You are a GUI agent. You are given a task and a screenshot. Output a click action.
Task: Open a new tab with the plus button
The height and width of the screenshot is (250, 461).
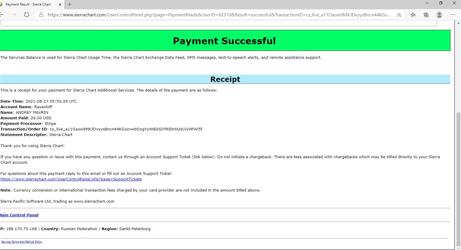pyautogui.click(x=69, y=4)
